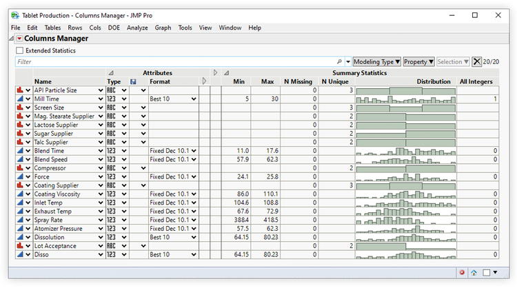Click the red error icon in status bar
The image size is (517, 297).
(x=462, y=272)
